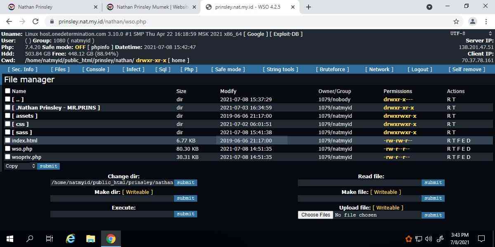495x247 pixels.
Task: Submit the Copy action for selected files
Action: [x=49, y=166]
